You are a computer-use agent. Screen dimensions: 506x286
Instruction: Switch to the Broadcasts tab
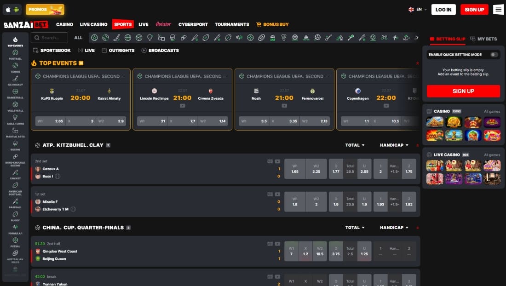click(x=160, y=50)
